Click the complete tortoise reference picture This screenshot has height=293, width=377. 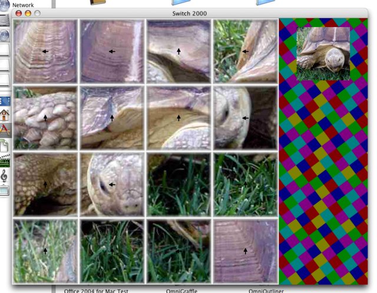pyautogui.click(x=323, y=54)
